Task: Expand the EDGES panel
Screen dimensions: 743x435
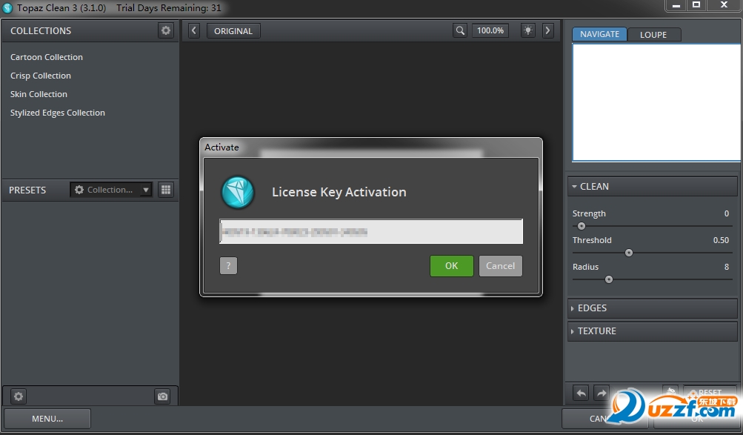Action: 653,308
